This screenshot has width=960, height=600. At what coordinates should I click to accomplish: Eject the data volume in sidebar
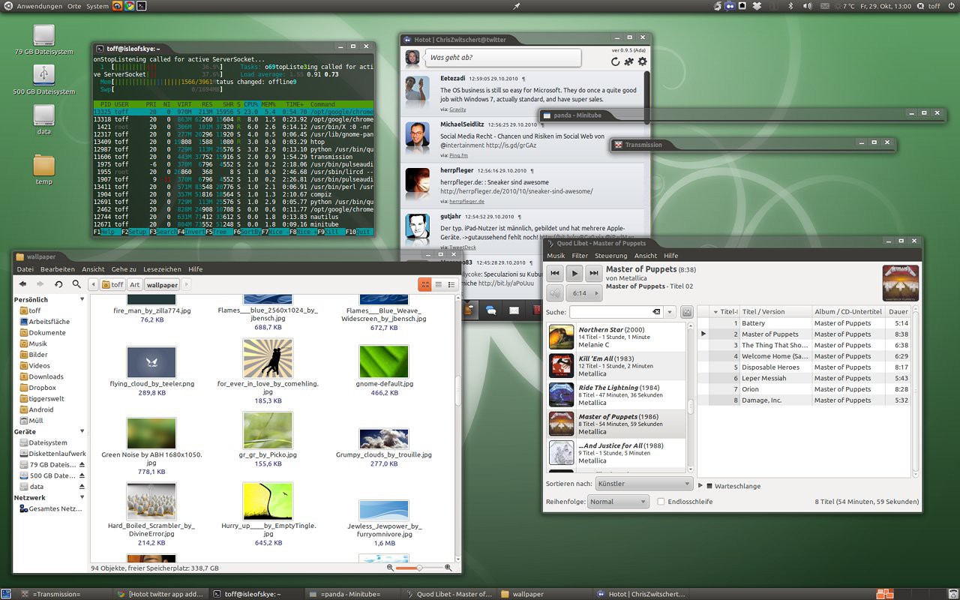coord(82,486)
